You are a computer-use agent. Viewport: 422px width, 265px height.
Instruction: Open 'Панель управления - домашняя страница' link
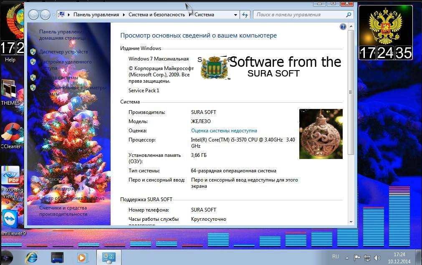[x=62, y=35]
